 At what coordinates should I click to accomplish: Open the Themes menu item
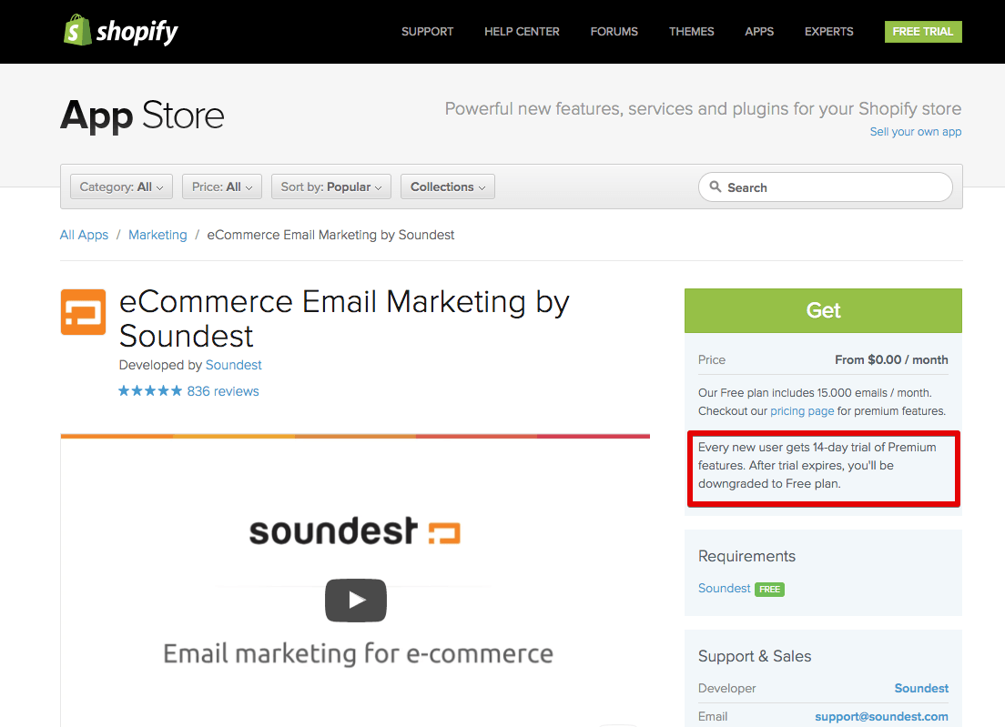(x=691, y=31)
